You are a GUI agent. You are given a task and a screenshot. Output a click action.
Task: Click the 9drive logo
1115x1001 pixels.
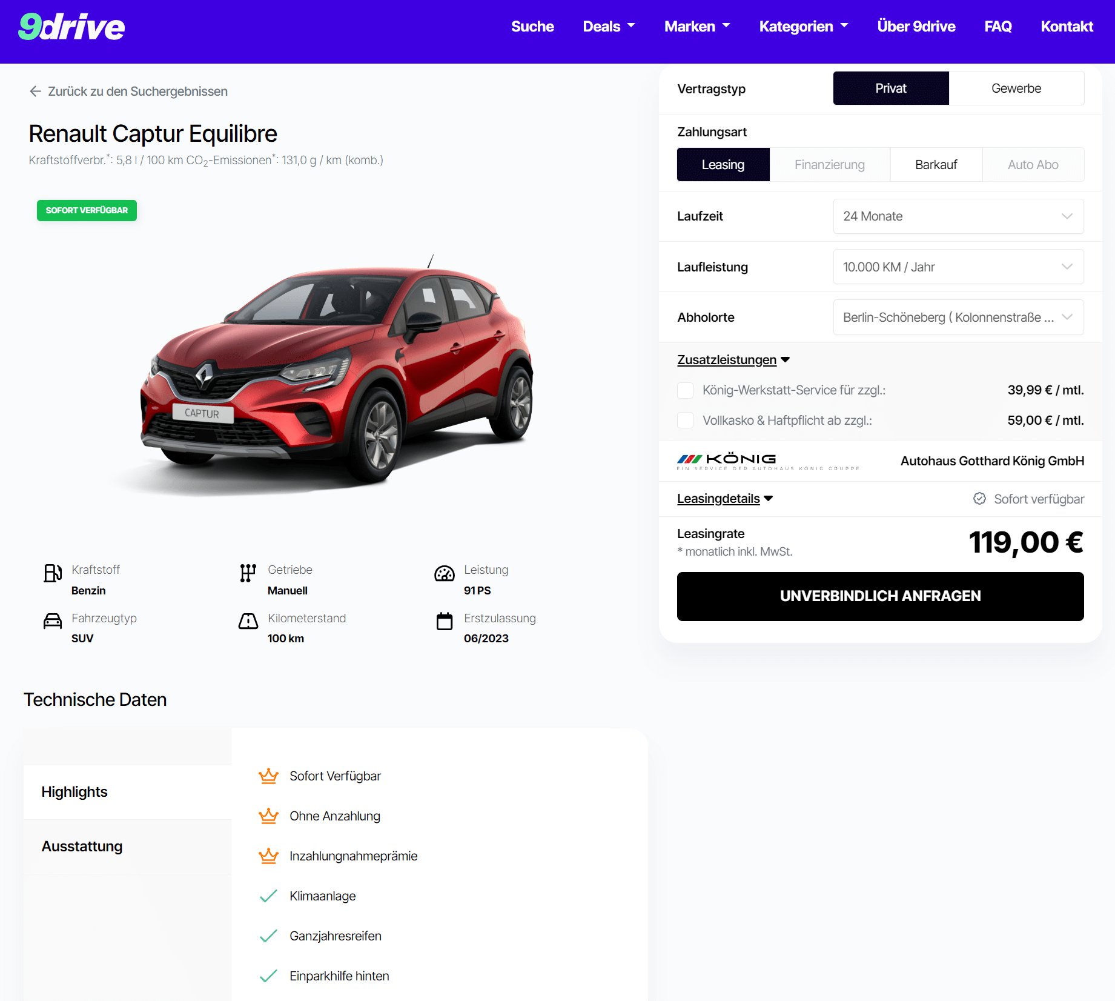pyautogui.click(x=71, y=27)
